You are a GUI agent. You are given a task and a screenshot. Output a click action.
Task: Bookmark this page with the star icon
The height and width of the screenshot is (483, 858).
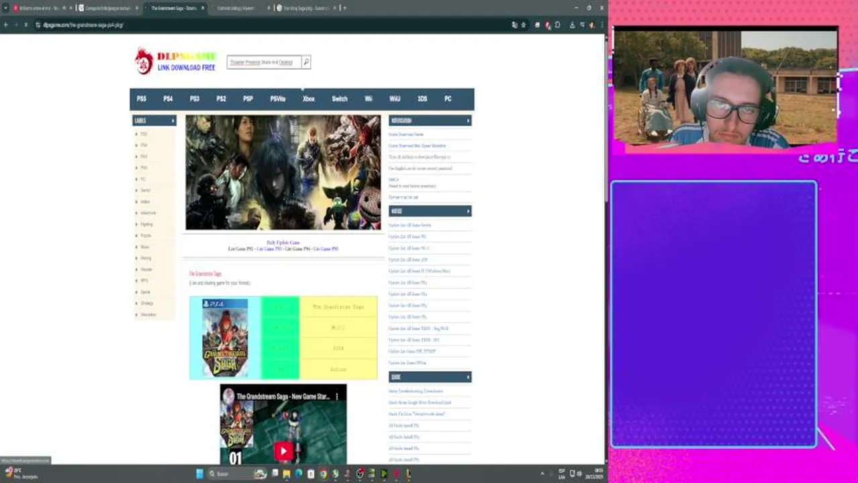[524, 25]
